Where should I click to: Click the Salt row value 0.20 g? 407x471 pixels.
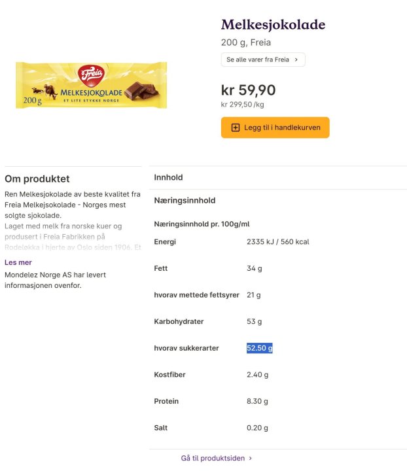coord(257,428)
